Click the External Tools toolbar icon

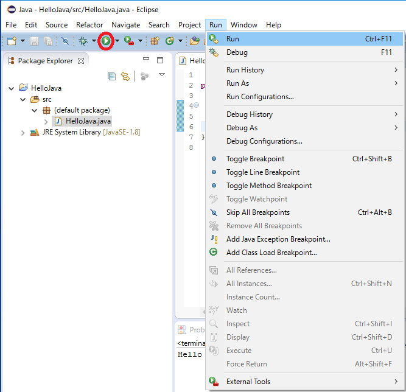pos(129,41)
